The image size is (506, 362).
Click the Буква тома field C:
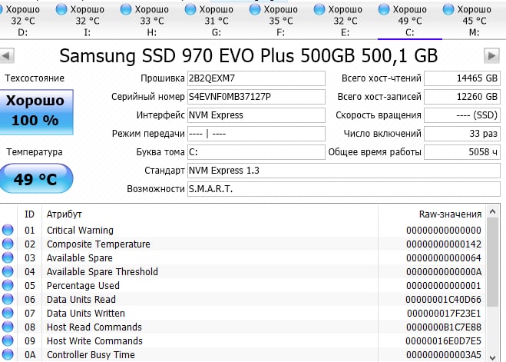coord(256,152)
